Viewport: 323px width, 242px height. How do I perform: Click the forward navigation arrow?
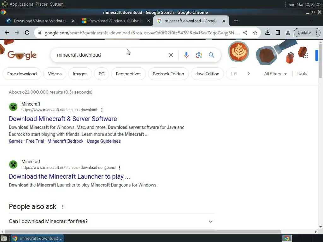tap(17, 32)
